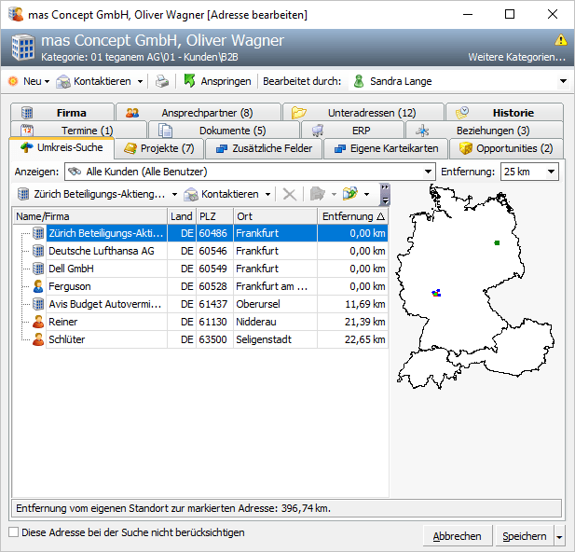This screenshot has width=575, height=552.
Task: Select the 'Nidderau' cell
Action: tap(275, 322)
